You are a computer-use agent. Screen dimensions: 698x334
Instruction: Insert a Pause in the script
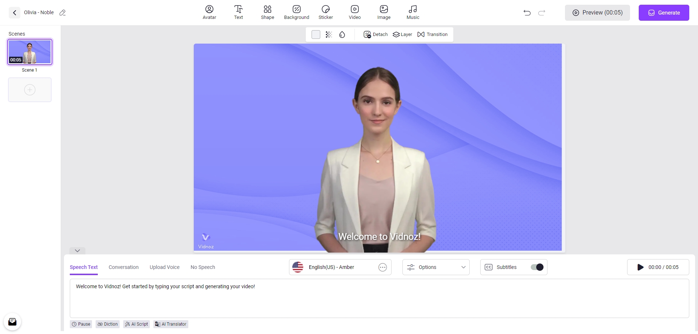click(x=81, y=324)
